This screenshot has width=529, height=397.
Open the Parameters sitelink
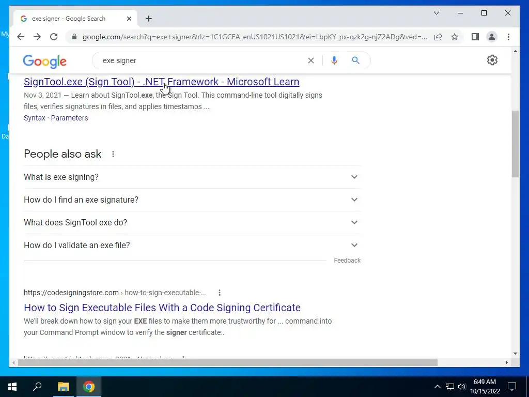(x=70, y=118)
